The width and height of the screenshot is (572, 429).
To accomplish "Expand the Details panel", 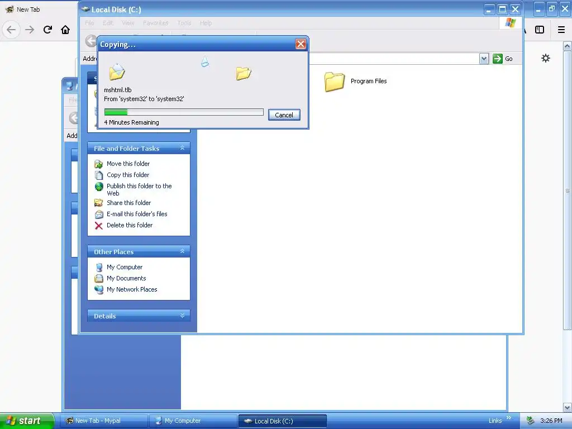I will click(x=182, y=316).
